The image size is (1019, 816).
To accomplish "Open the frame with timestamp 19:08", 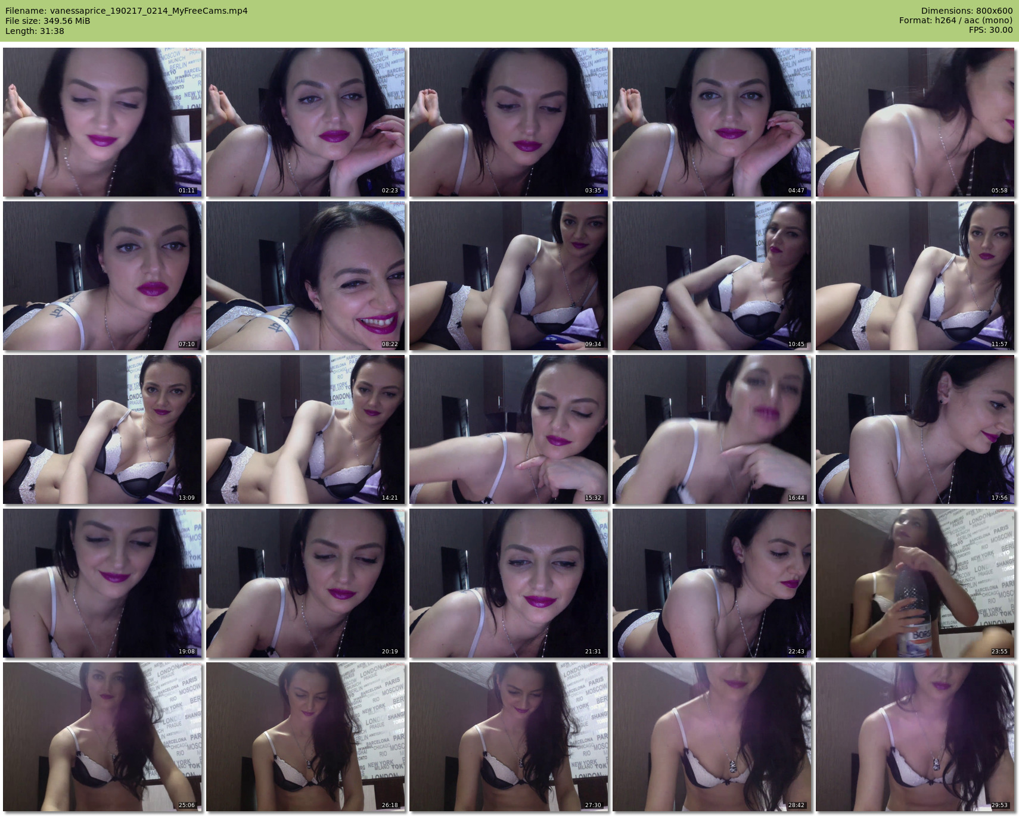I will click(x=102, y=583).
